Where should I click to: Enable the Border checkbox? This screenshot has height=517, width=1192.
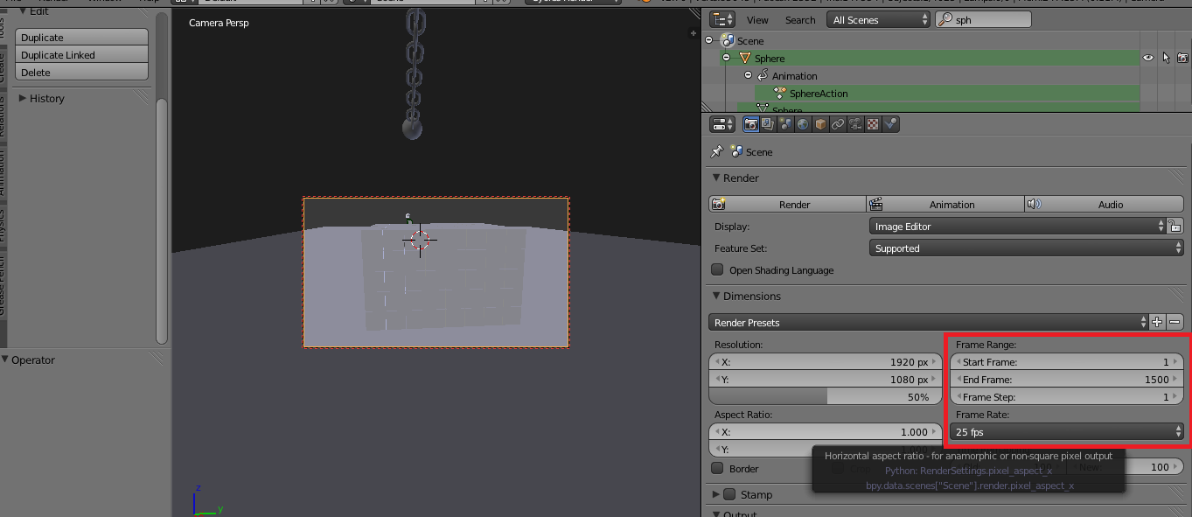click(718, 469)
